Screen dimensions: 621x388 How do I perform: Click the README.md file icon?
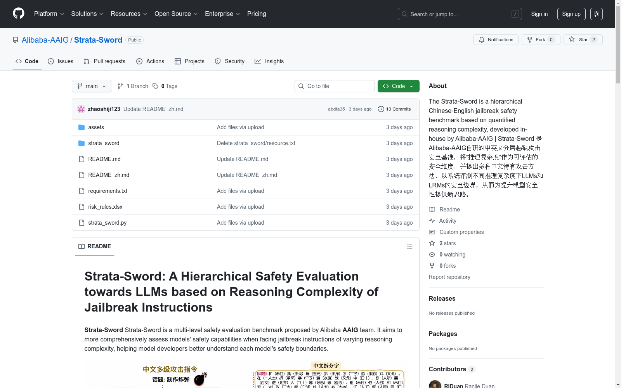[82, 159]
